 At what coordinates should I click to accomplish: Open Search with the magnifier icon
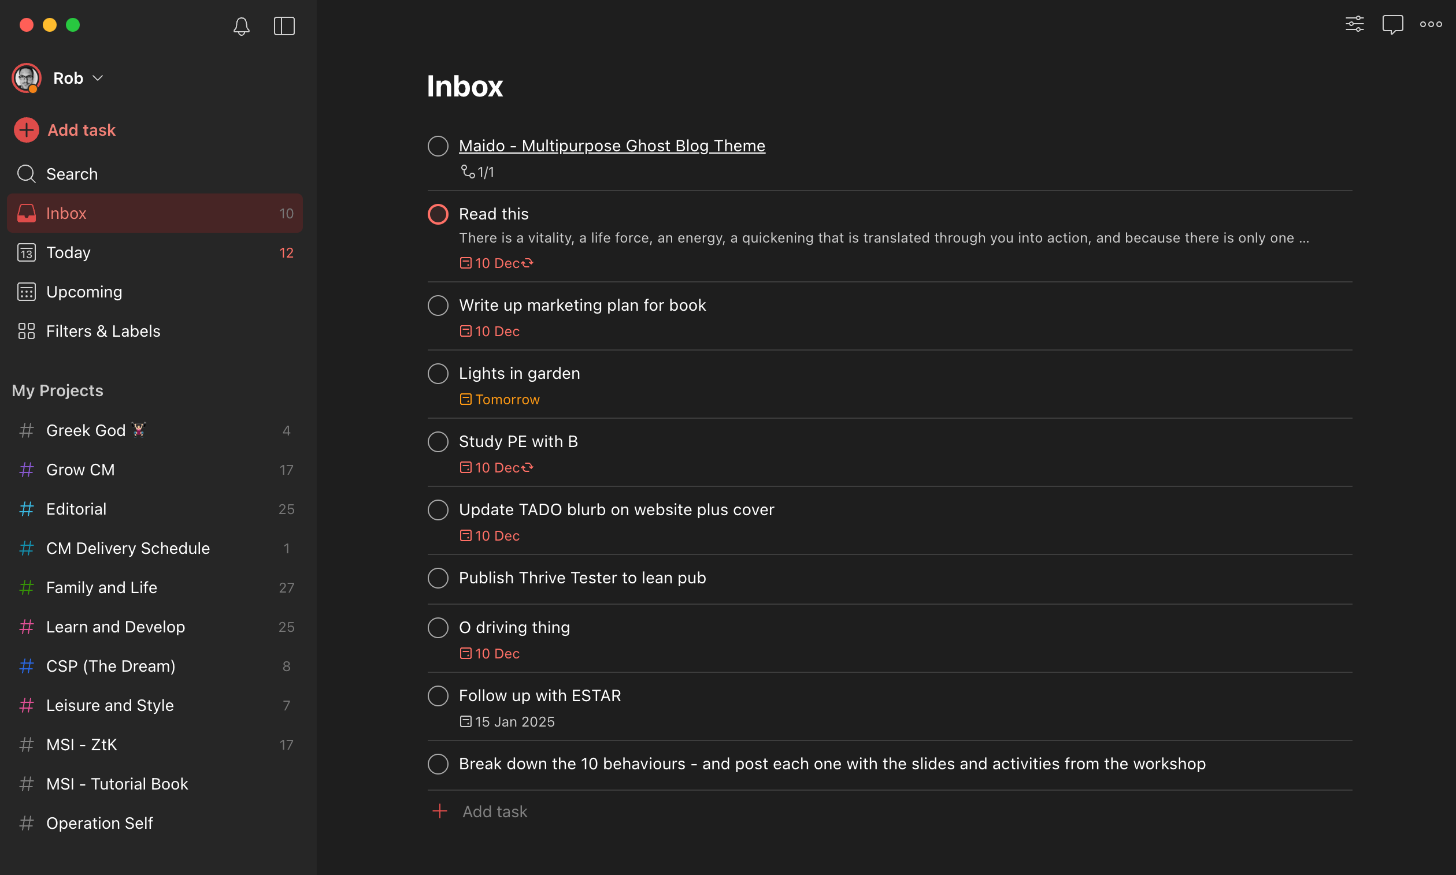[x=26, y=174]
